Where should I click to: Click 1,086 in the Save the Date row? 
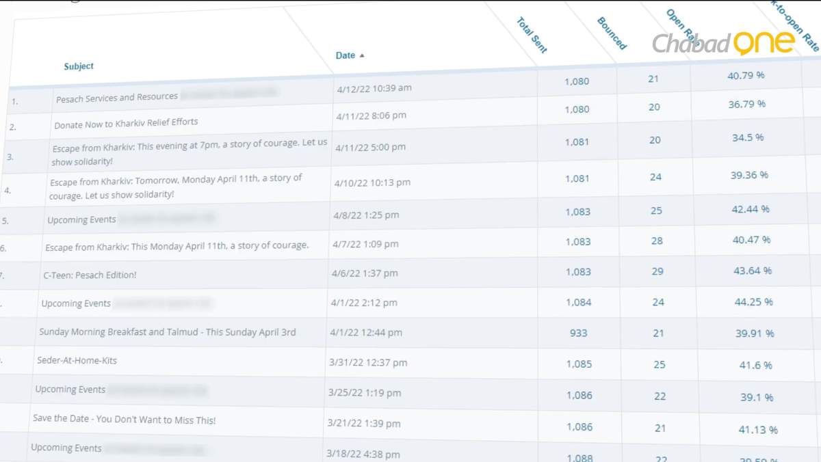pyautogui.click(x=579, y=427)
